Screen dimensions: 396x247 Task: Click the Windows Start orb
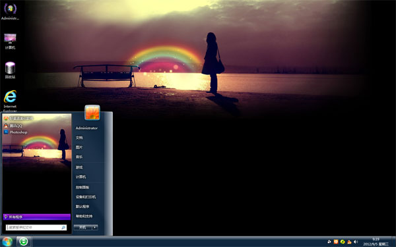[x=7, y=242]
